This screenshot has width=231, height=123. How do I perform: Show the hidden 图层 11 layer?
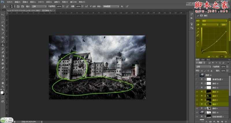pos(197,75)
